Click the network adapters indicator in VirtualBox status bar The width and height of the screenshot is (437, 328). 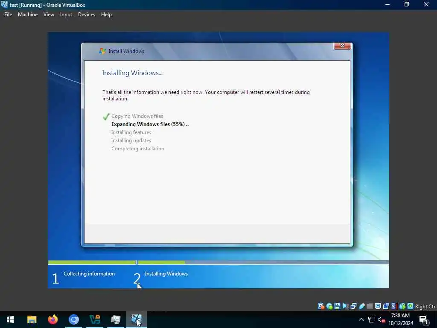354,306
